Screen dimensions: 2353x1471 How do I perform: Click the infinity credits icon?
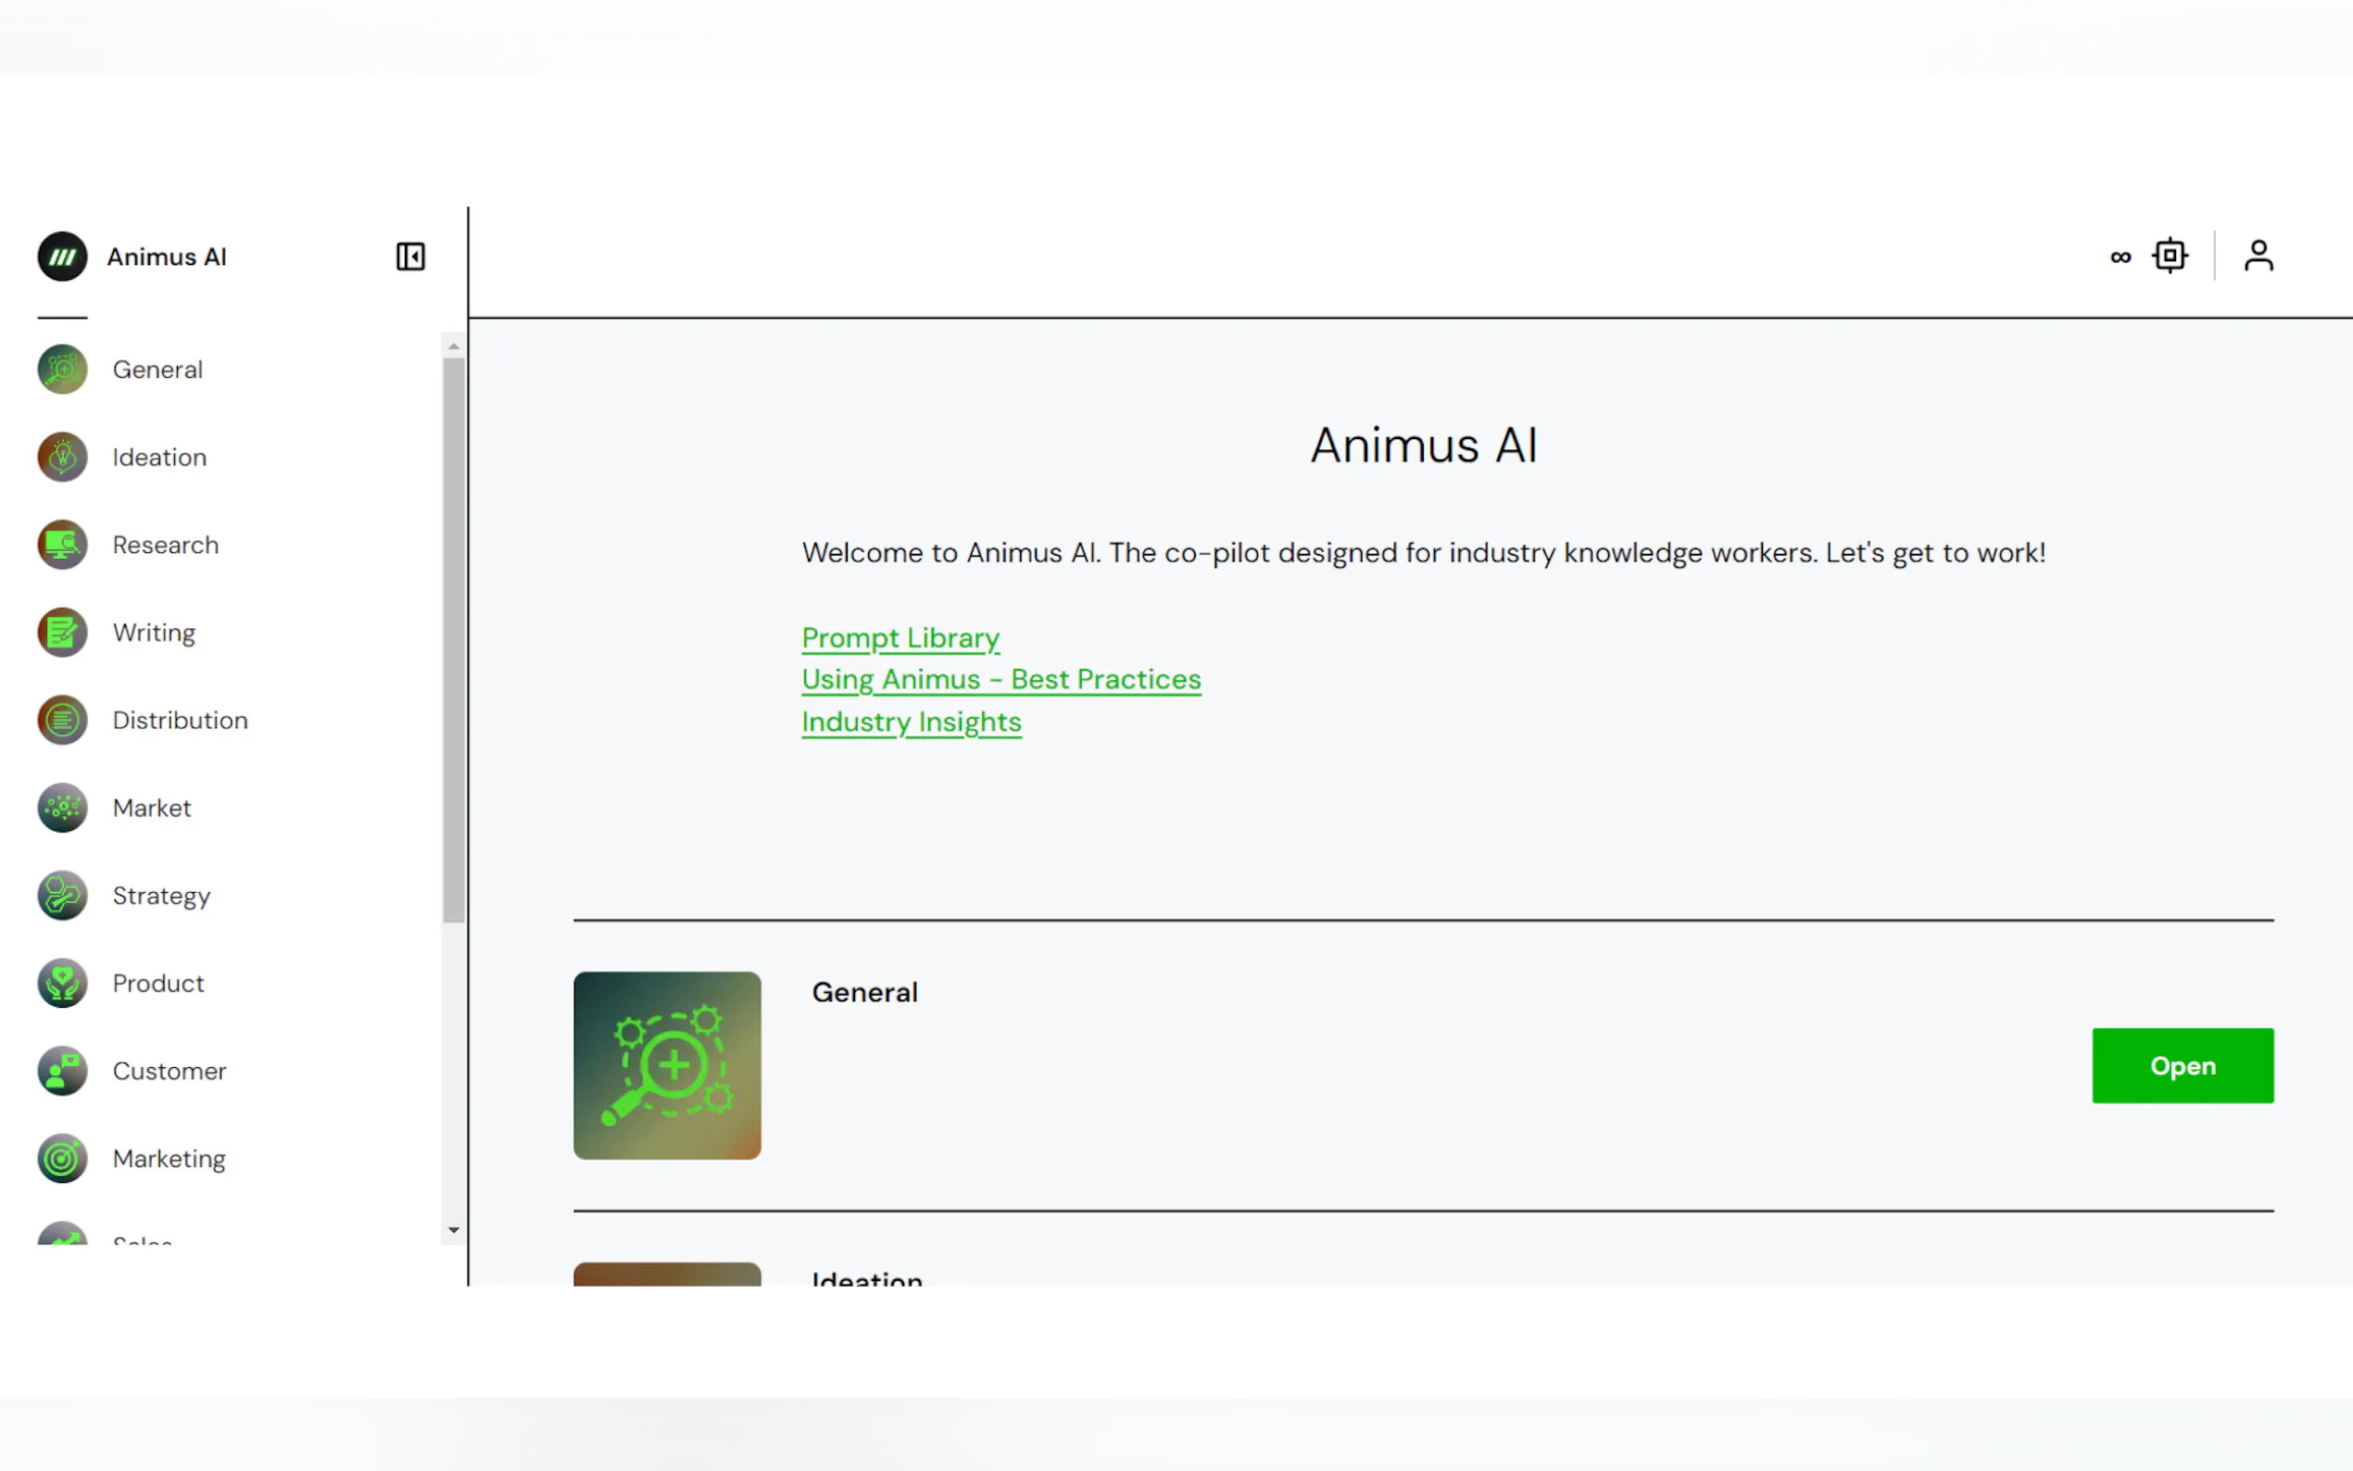pyautogui.click(x=2120, y=257)
